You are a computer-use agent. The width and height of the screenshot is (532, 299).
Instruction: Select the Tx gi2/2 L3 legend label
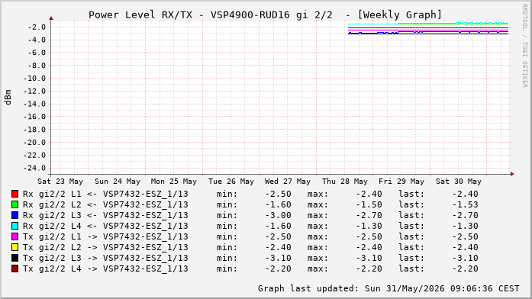pos(105,258)
